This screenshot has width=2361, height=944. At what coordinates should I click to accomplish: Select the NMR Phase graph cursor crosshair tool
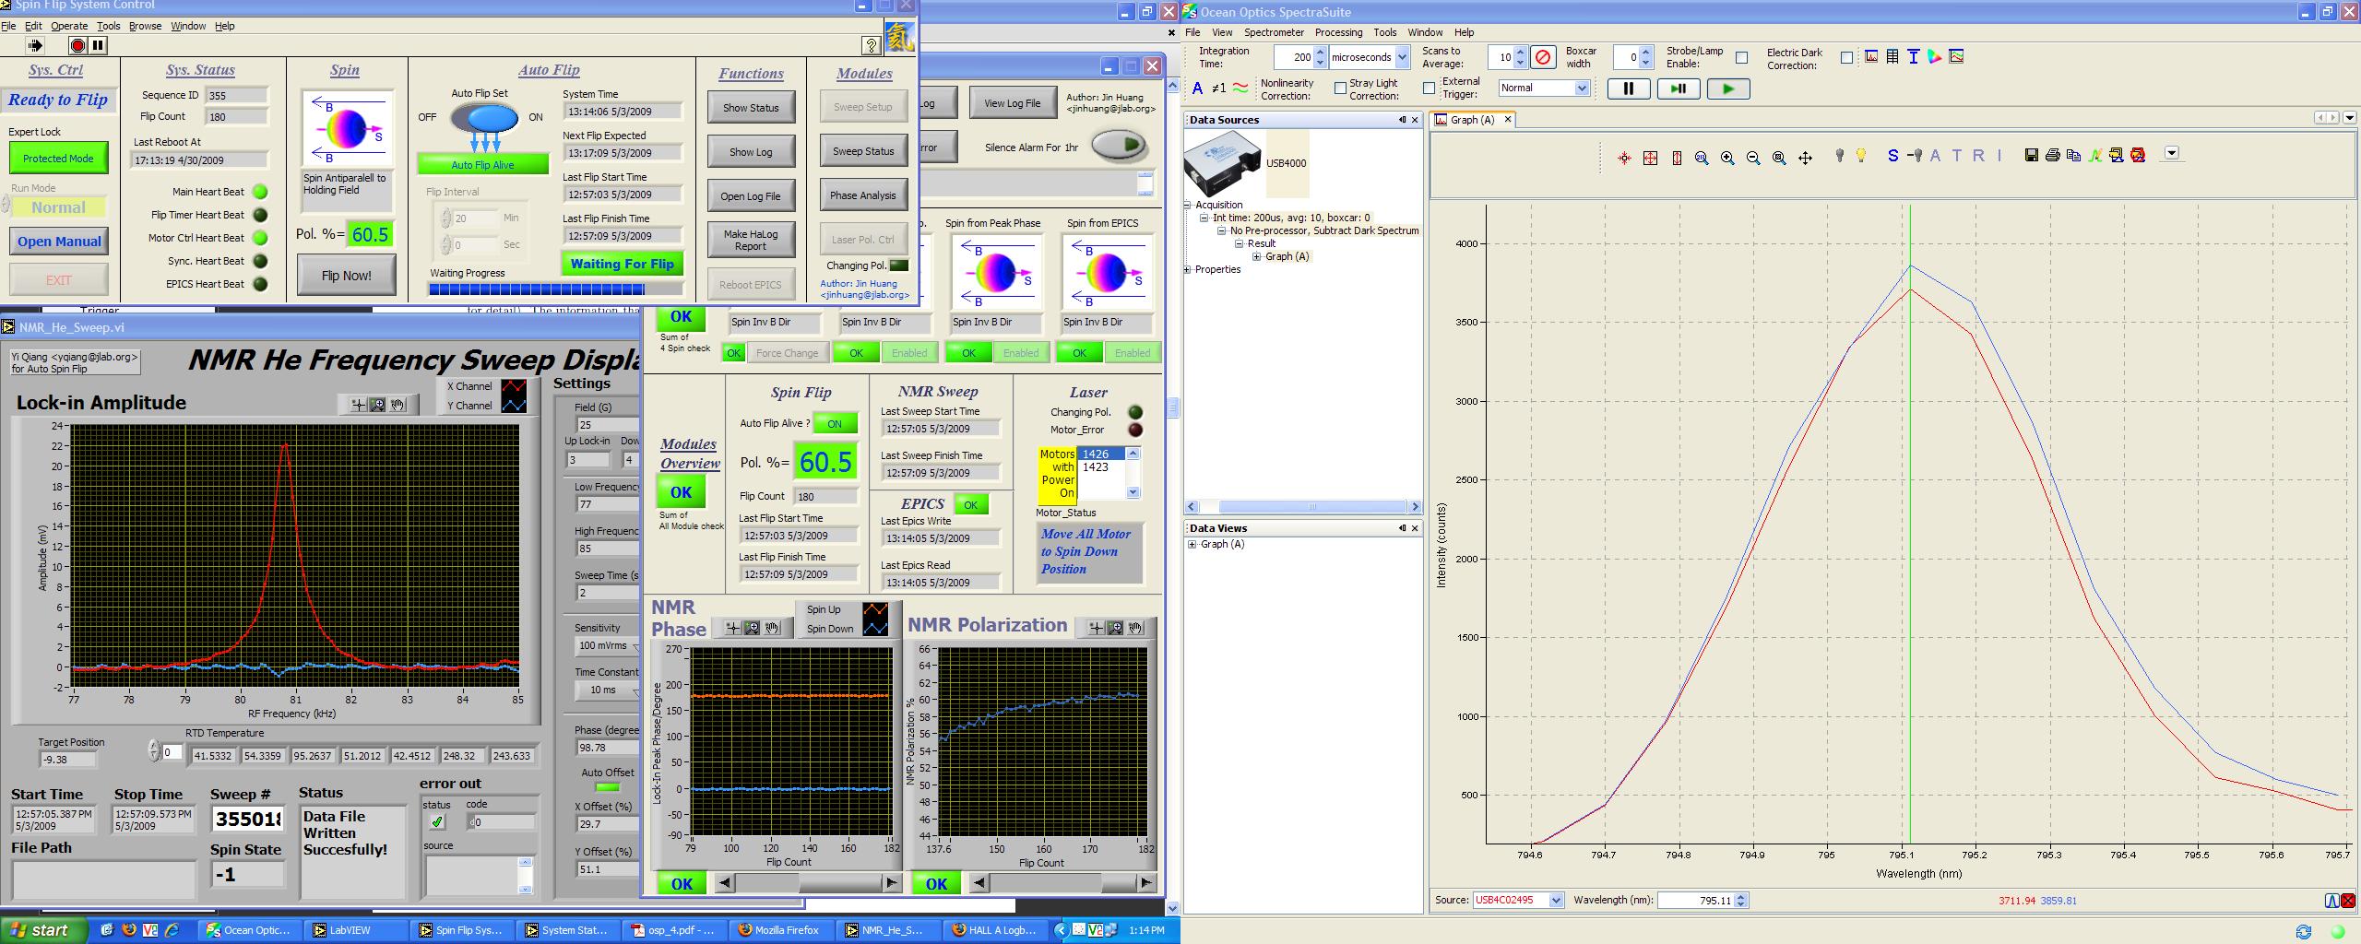pos(732,628)
